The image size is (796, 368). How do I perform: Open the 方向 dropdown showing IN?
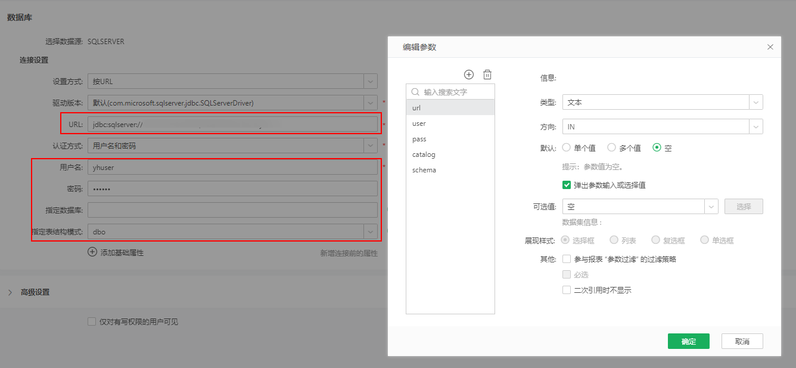756,126
